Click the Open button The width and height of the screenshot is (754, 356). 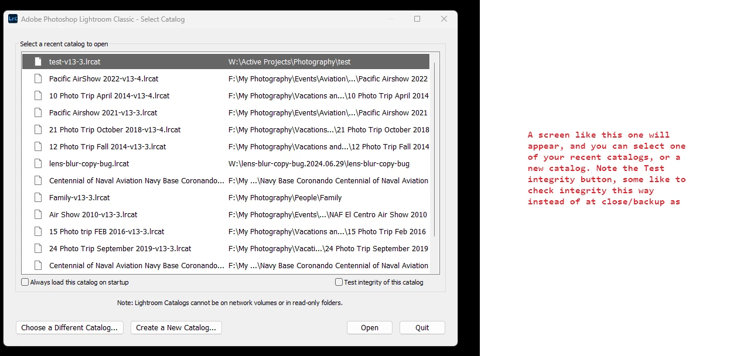tap(370, 327)
